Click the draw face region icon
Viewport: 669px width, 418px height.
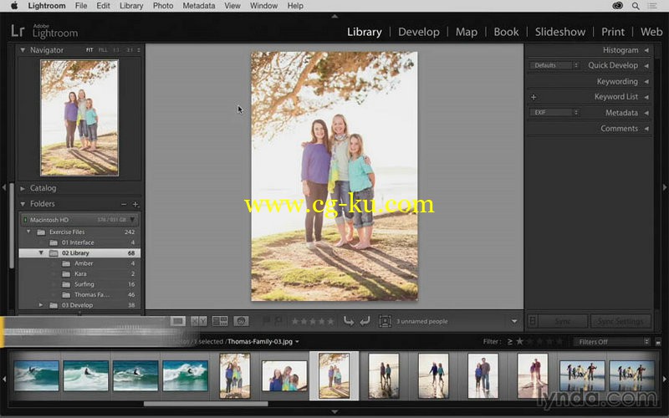(x=385, y=321)
